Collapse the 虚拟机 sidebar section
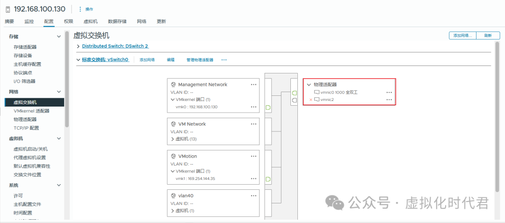Viewport: 505px width, 223px height. click(x=58, y=139)
